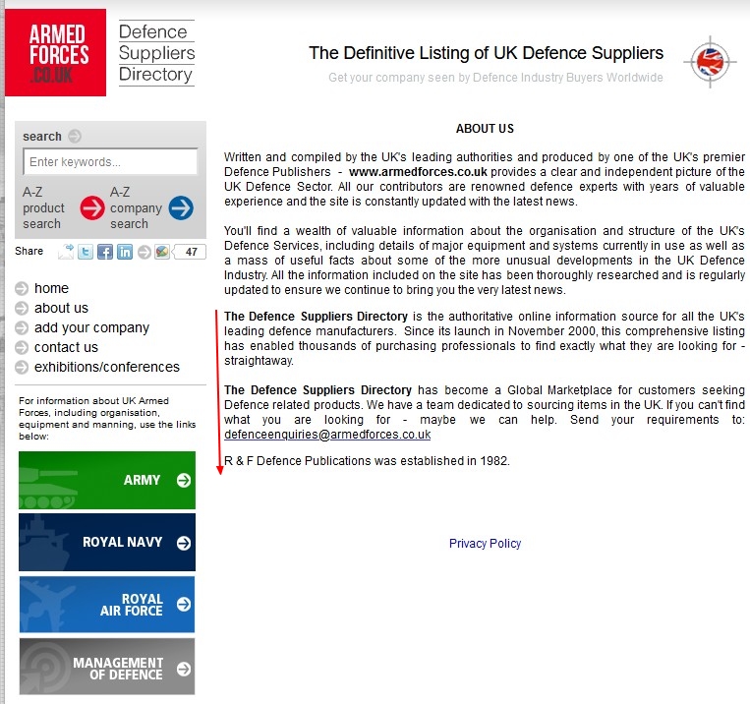The image size is (750, 704).
Task: Click the Union Jack crosshair emblem
Action: (x=706, y=62)
